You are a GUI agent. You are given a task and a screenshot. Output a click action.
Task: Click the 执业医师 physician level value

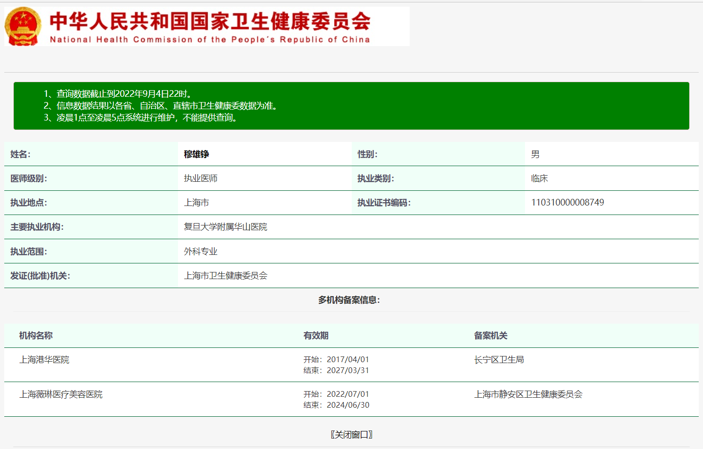tap(201, 178)
